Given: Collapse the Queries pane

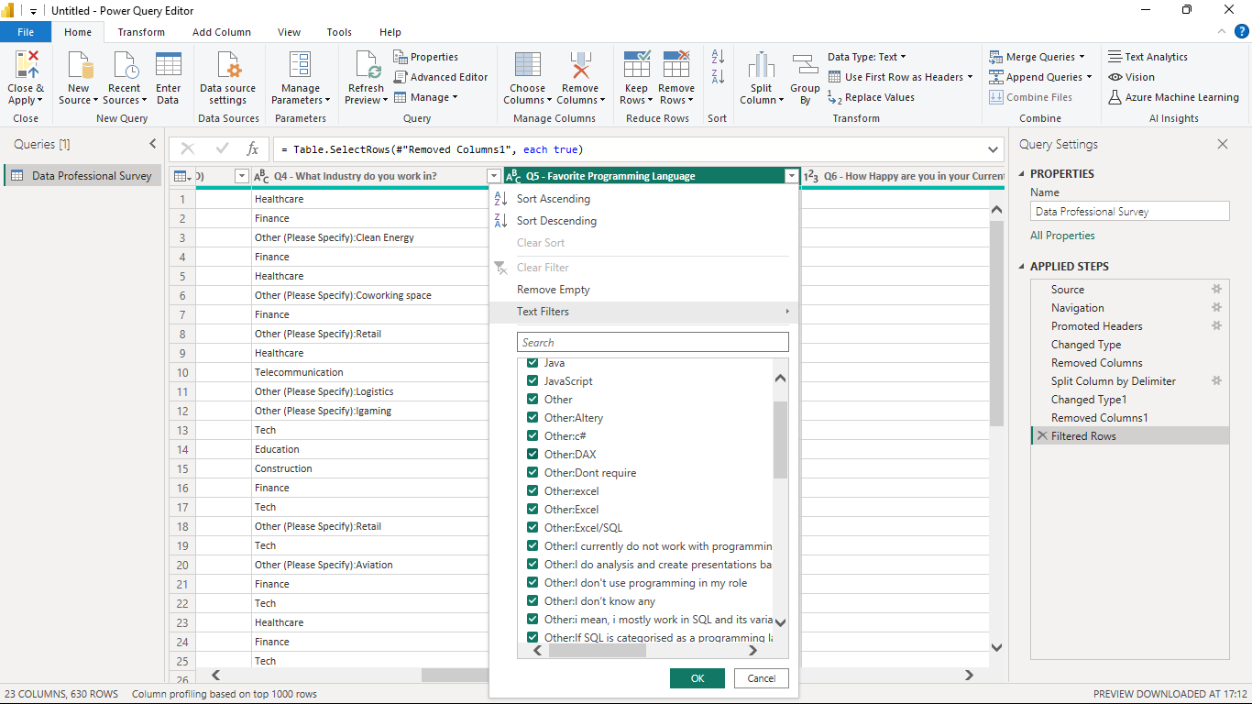Looking at the screenshot, I should click(x=153, y=144).
